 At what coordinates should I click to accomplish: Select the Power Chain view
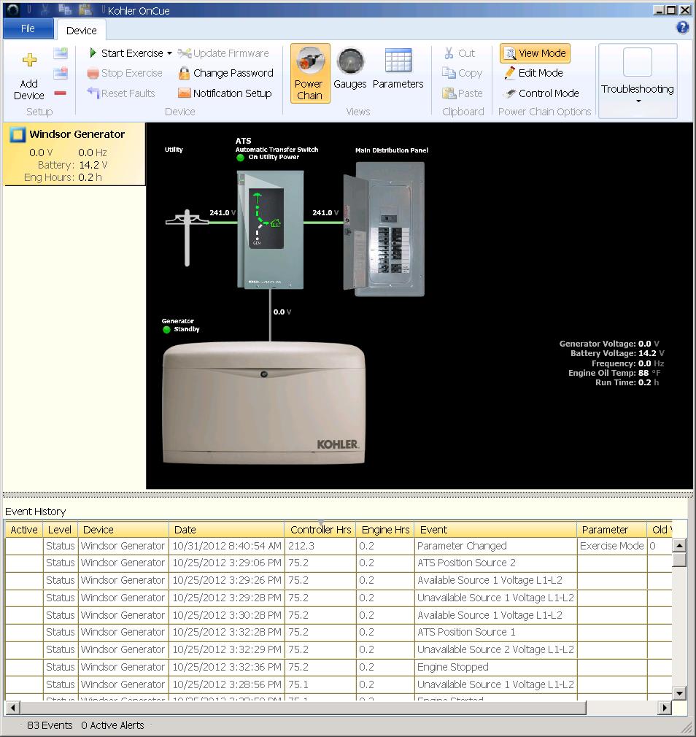(310, 73)
